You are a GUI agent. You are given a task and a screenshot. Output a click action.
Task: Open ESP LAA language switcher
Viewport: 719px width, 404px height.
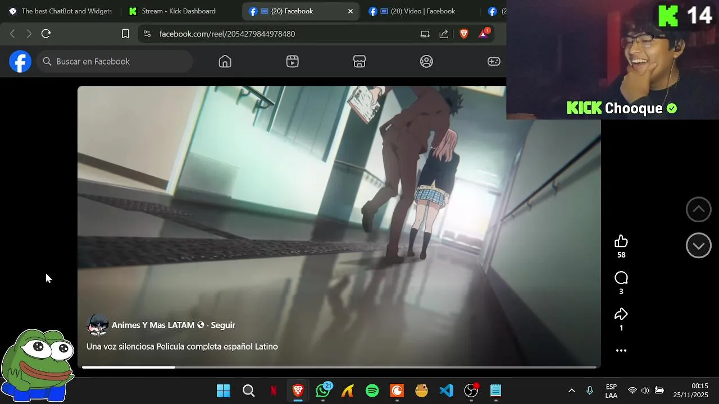611,391
